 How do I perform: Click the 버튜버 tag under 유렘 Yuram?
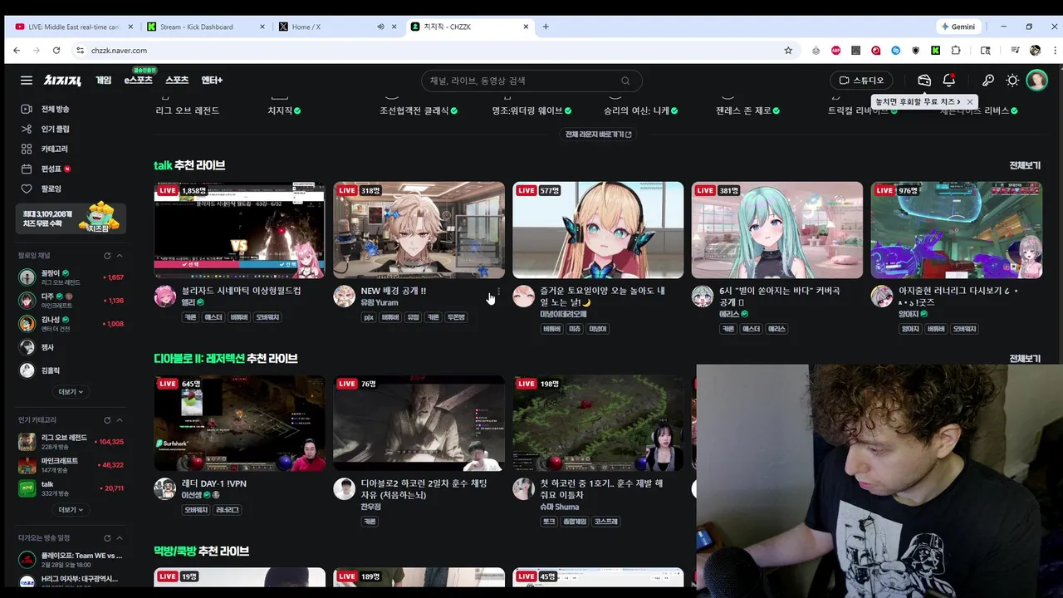coord(390,317)
